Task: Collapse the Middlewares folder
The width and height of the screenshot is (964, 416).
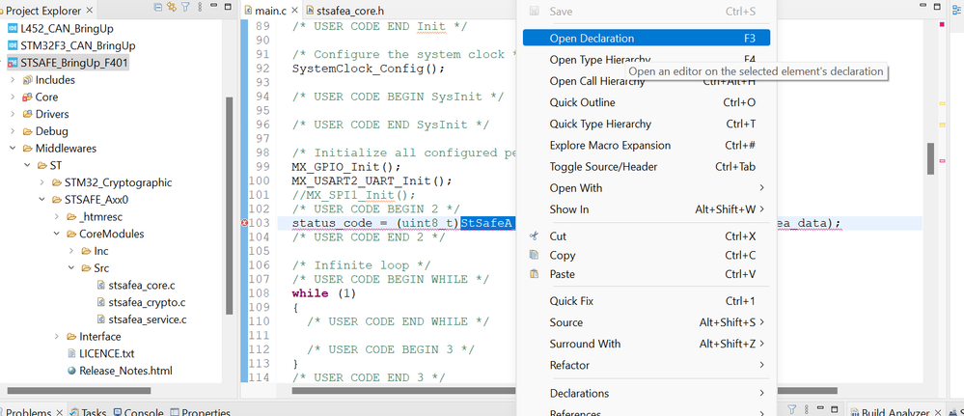Action: coord(13,149)
